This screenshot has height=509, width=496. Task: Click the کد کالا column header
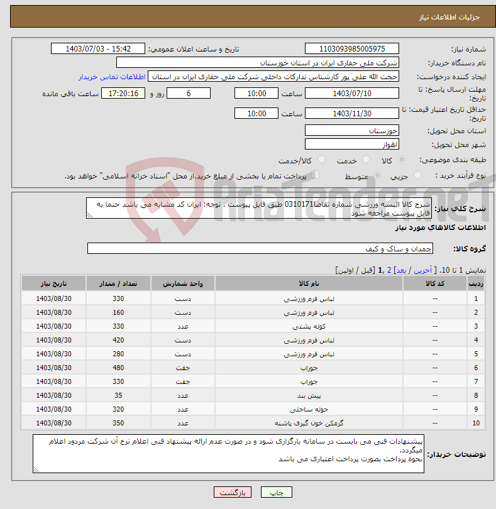coord(434,283)
